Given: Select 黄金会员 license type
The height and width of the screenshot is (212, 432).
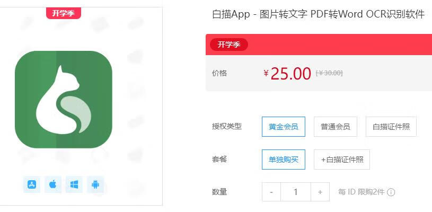Looking at the screenshot, I should tap(284, 127).
